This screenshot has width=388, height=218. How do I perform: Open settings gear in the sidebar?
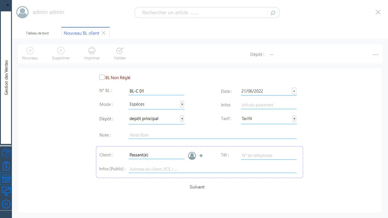point(6,204)
